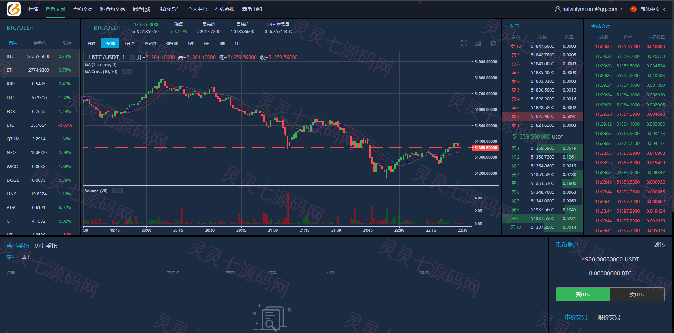The width and height of the screenshot is (674, 333).
Task: Open chart settings gear icon
Action: [x=493, y=43]
